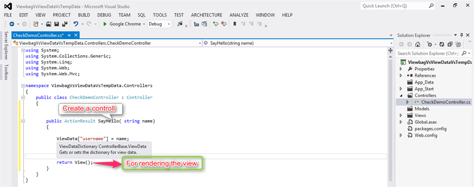Pin the CheckDemoController.cs tab
The width and height of the screenshot is (474, 187).
point(69,35)
